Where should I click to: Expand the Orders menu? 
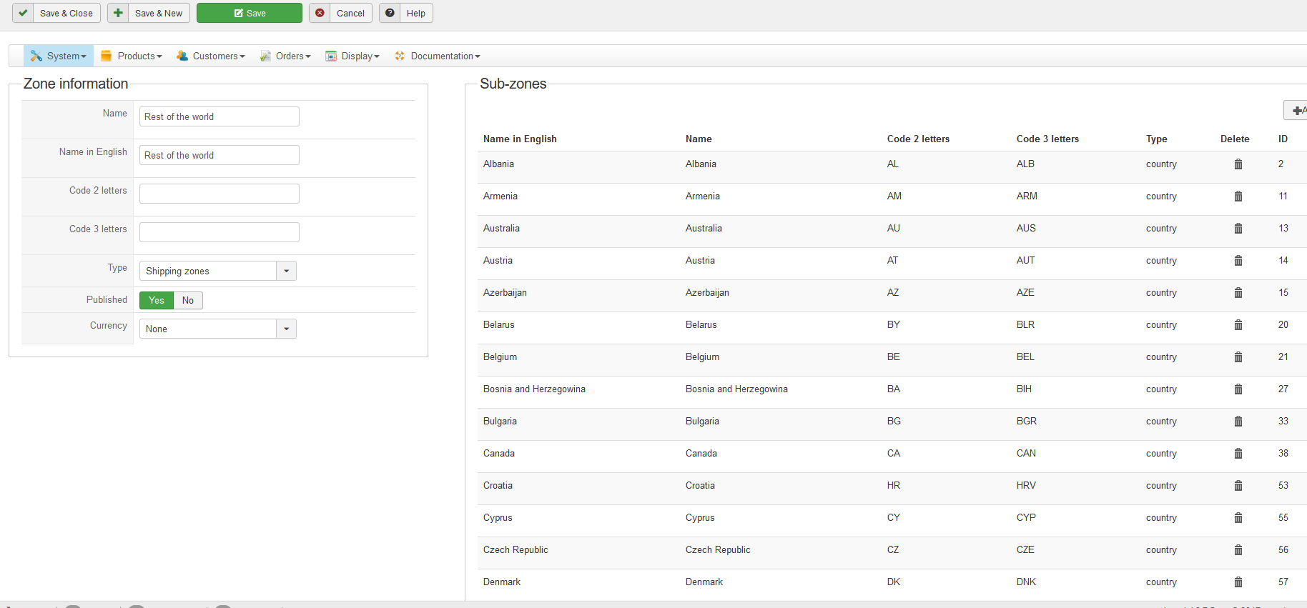tap(285, 56)
